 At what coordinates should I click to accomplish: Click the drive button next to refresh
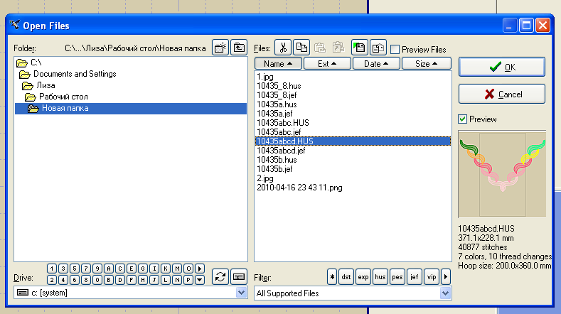coord(239,276)
